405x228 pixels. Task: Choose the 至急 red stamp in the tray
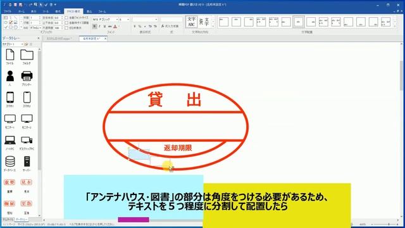[x=27, y=204]
